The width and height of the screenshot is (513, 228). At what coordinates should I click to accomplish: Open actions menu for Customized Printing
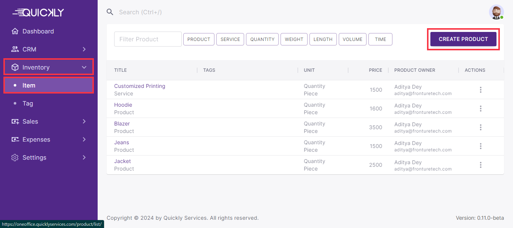coord(480,90)
